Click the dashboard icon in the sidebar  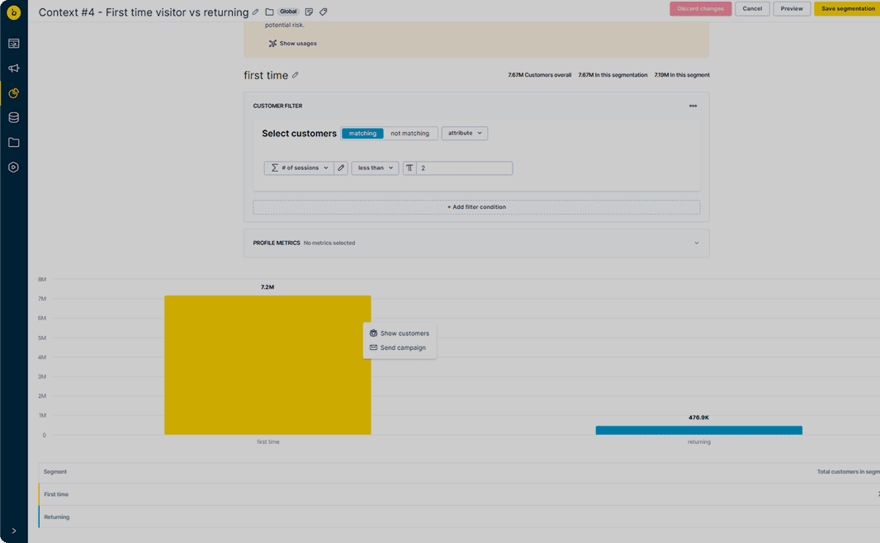13,44
